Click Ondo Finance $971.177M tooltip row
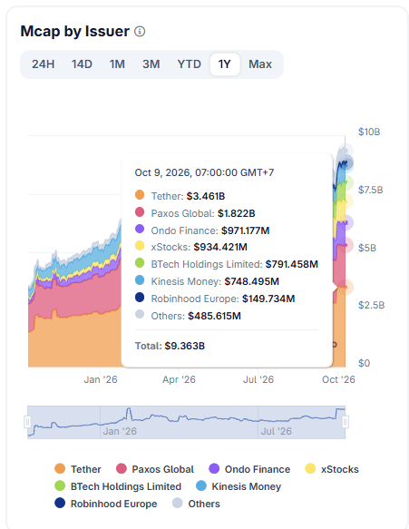The image size is (409, 529). tap(202, 230)
